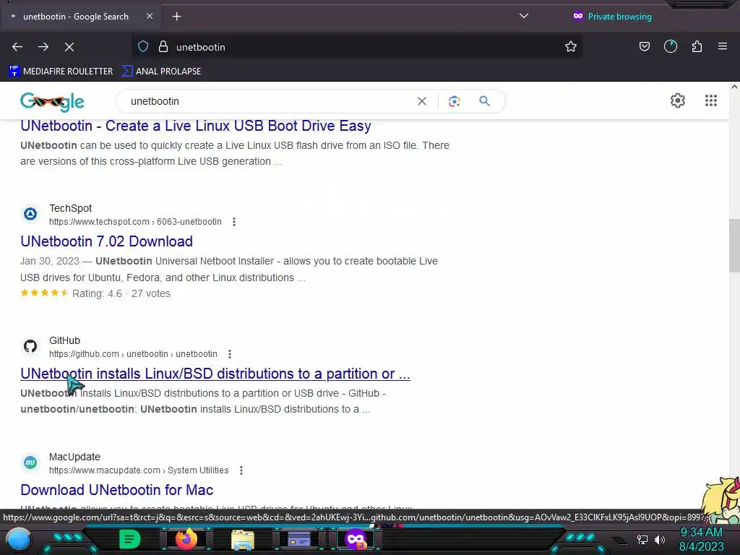
Task: Open the UNetbootin 7.02 Download result
Action: (107, 241)
